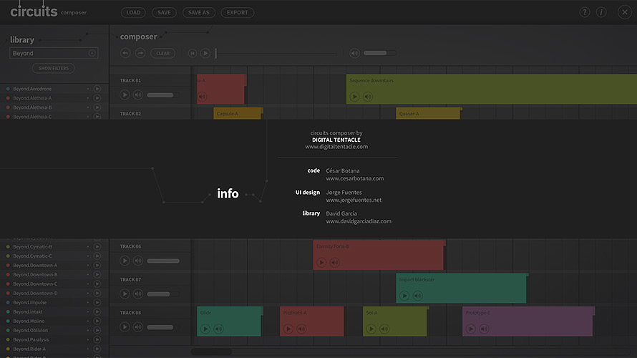The image size is (637, 358).
Task: Close the application with X icon
Action: (x=625, y=12)
